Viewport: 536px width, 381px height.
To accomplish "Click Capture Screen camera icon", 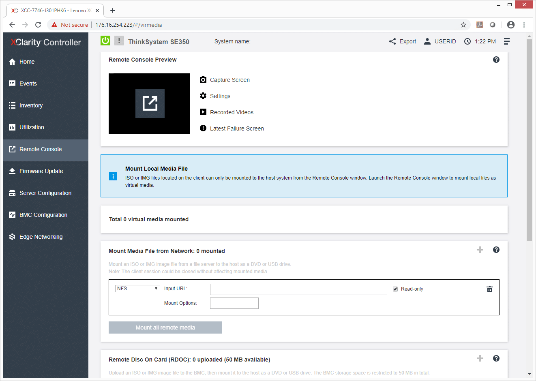I will pos(203,80).
